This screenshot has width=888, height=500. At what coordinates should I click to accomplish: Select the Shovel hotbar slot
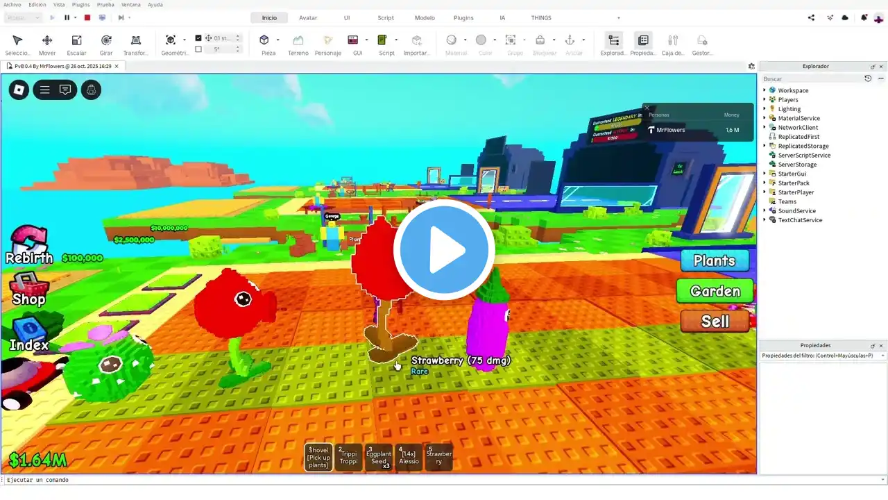(x=318, y=458)
